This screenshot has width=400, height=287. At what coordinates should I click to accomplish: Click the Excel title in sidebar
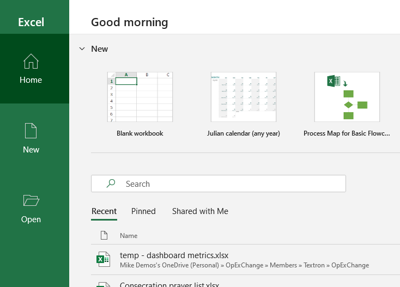(x=31, y=22)
